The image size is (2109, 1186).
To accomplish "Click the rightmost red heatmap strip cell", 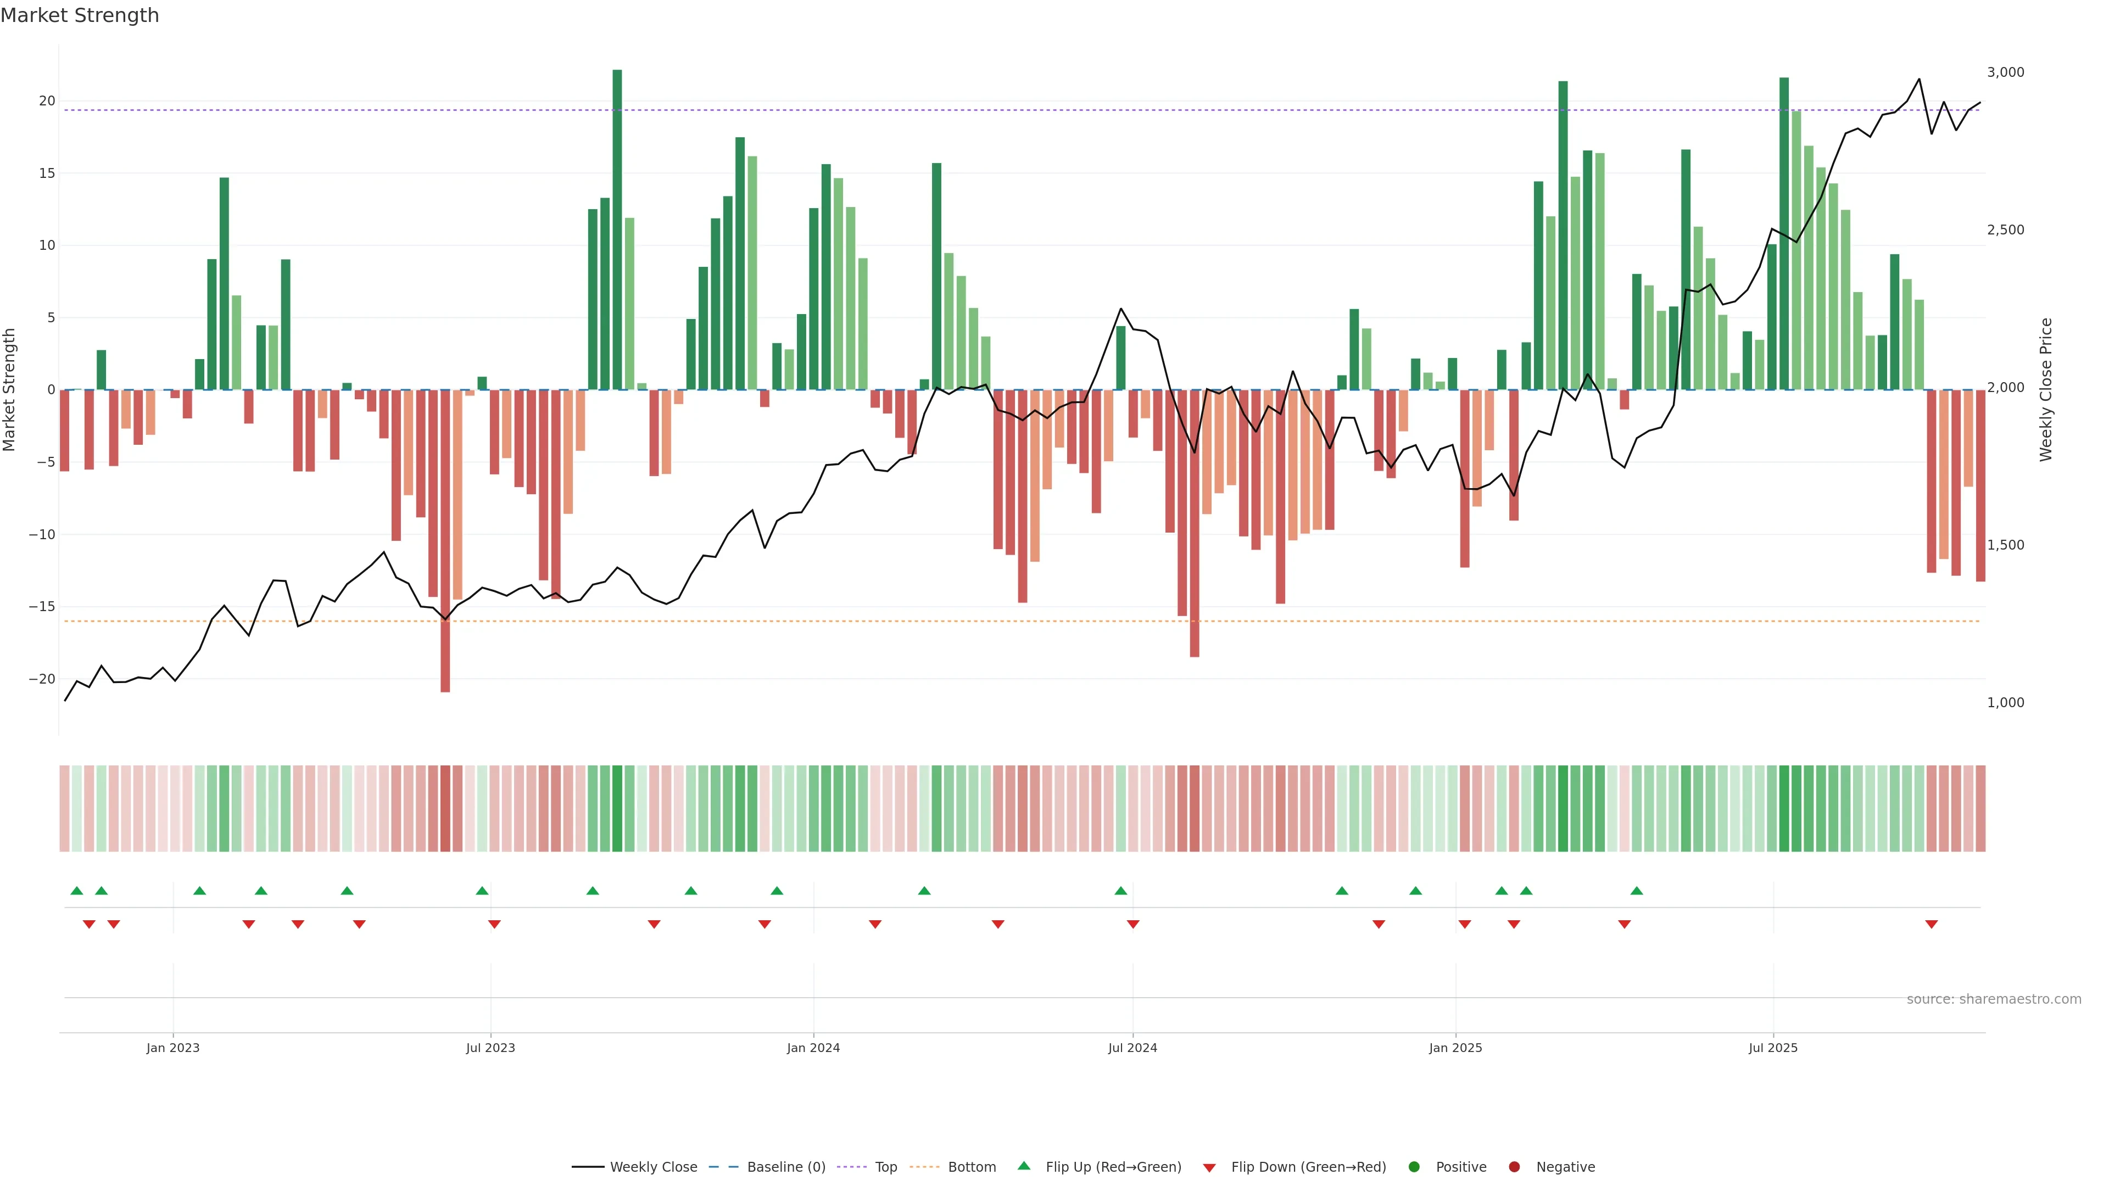I will click(x=1980, y=808).
